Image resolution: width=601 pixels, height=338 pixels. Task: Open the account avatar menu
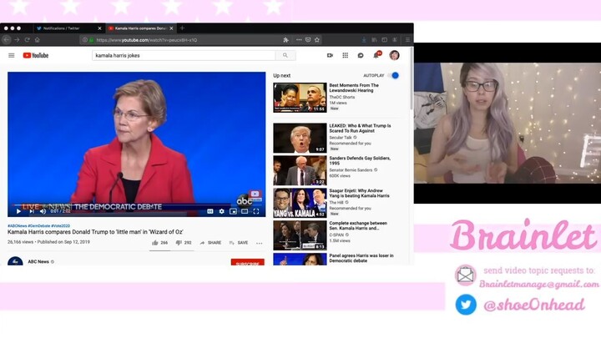point(394,55)
